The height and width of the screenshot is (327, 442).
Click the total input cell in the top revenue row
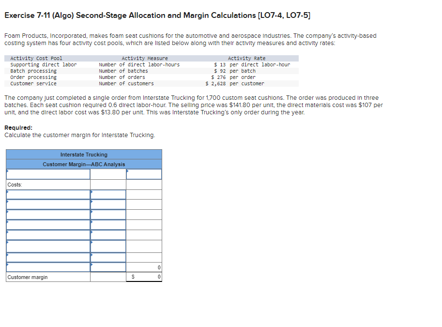(144, 173)
